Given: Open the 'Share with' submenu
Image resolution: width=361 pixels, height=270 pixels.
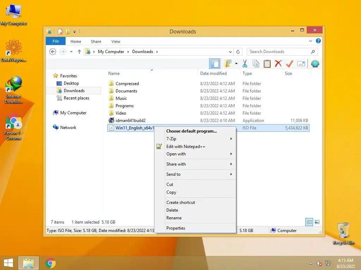Looking at the screenshot, I should (195, 164).
